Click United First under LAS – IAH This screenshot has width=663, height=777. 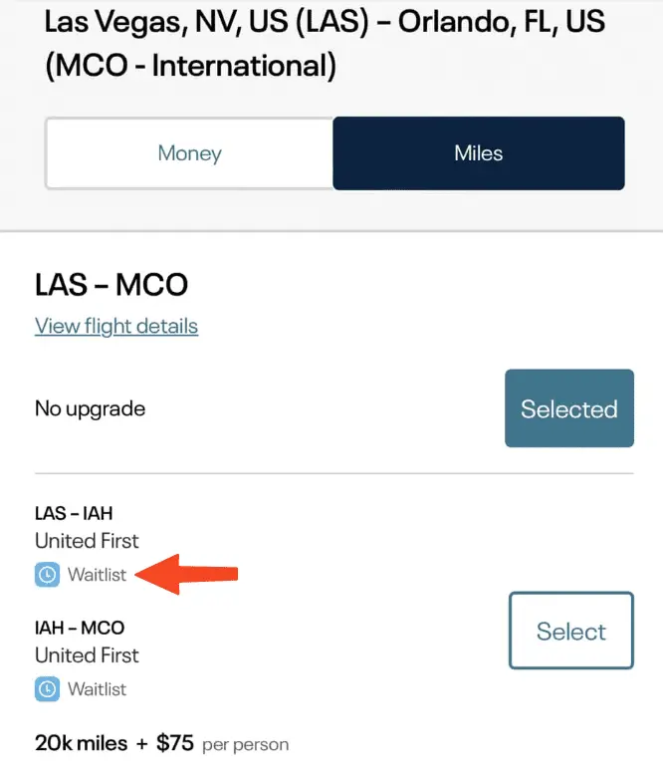point(87,541)
